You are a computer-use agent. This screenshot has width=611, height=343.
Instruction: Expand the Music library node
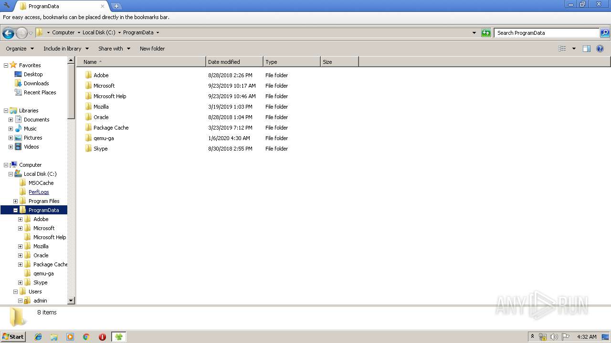(x=11, y=129)
